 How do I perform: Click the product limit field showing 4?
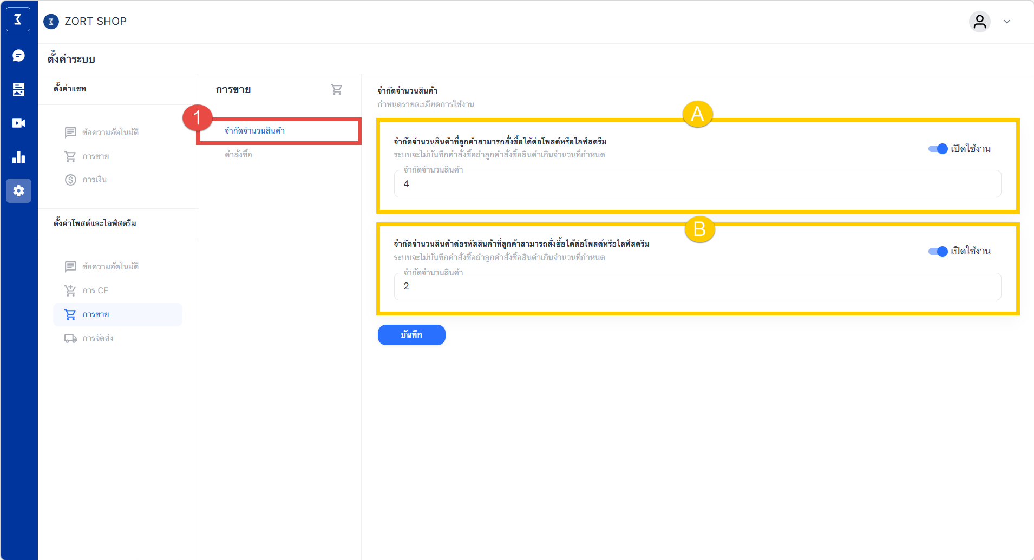coord(697,184)
